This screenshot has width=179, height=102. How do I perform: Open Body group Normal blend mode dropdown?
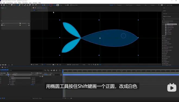pos(37,83)
